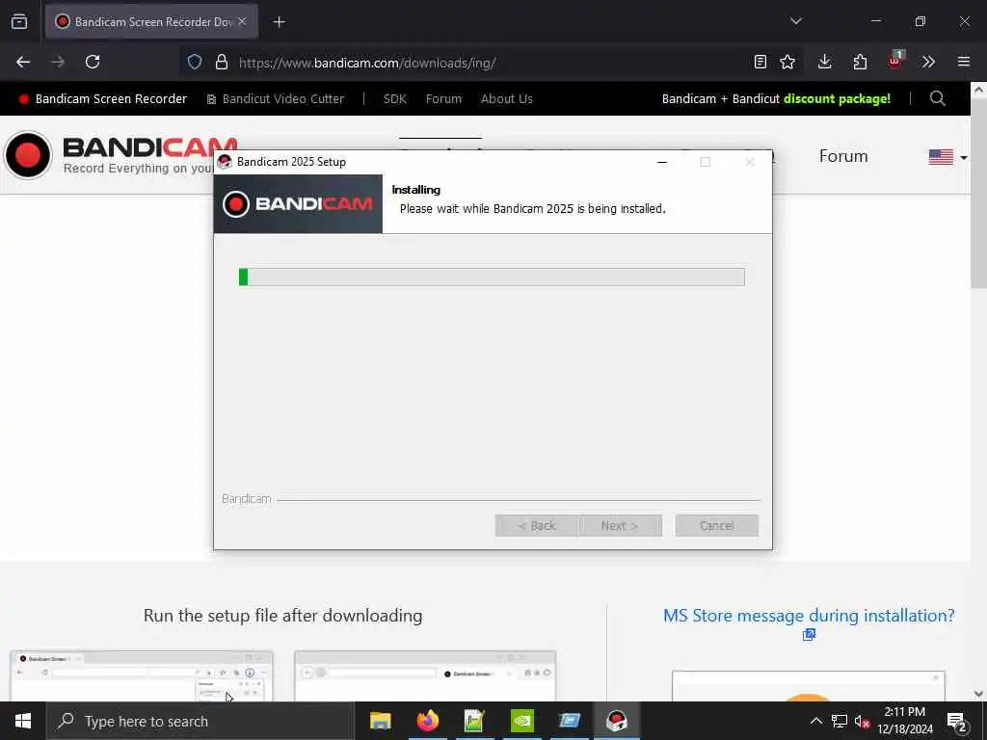The height and width of the screenshot is (740, 987).
Task: Click the address bar URL field
Action: pos(491,63)
